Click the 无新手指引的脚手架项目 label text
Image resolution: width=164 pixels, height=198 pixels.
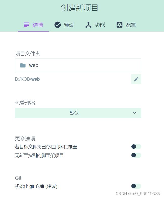tap(39, 155)
